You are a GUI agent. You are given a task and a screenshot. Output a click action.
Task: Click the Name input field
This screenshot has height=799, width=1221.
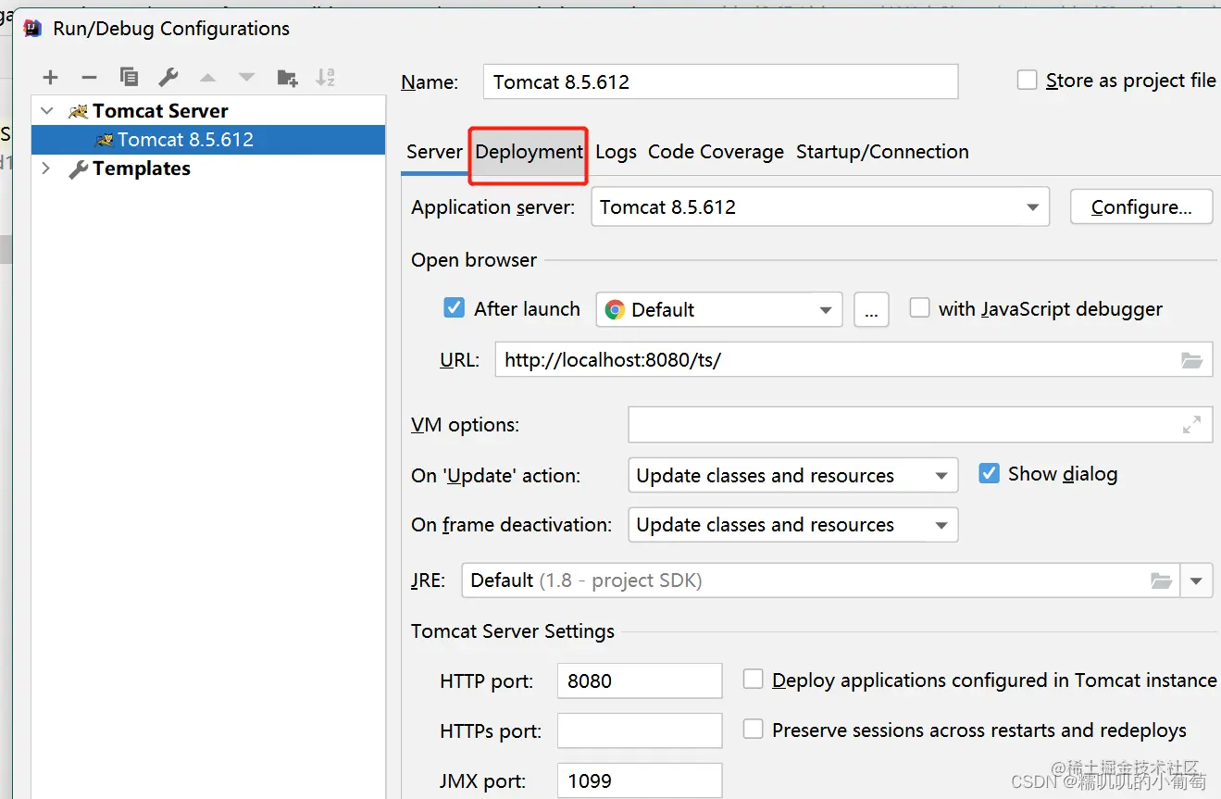click(x=720, y=81)
